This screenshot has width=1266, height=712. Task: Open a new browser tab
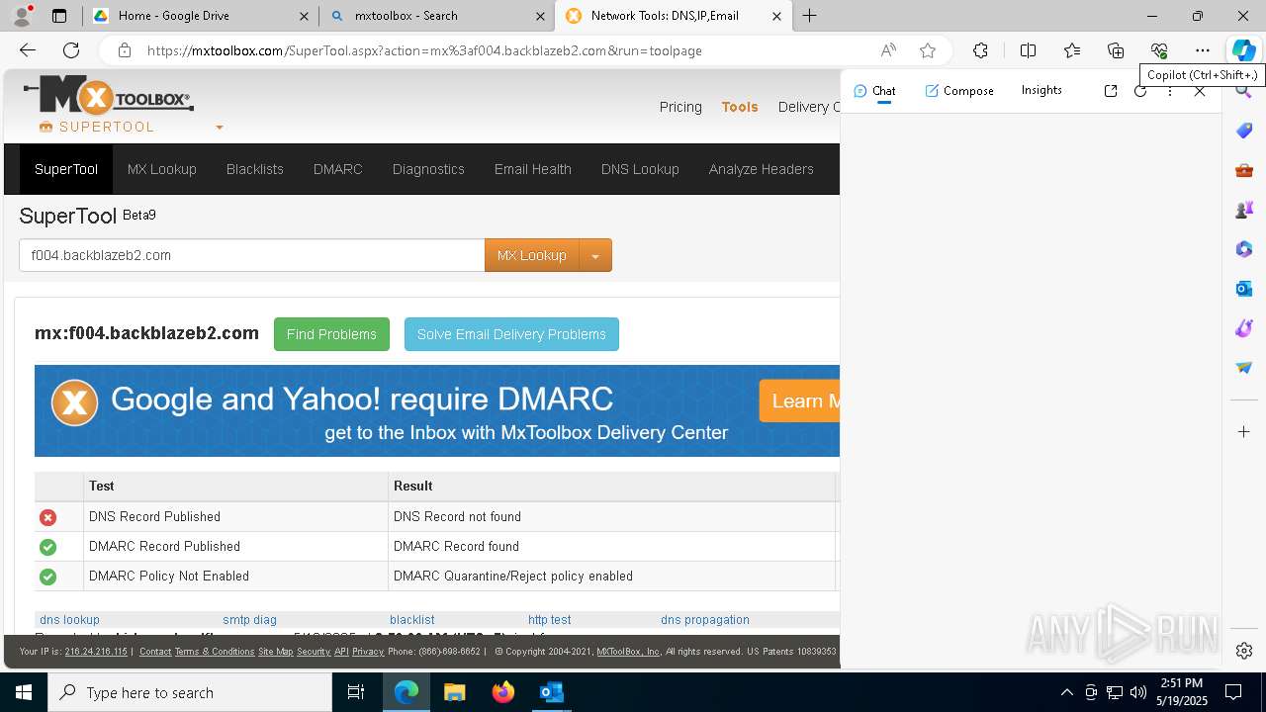[x=809, y=16]
